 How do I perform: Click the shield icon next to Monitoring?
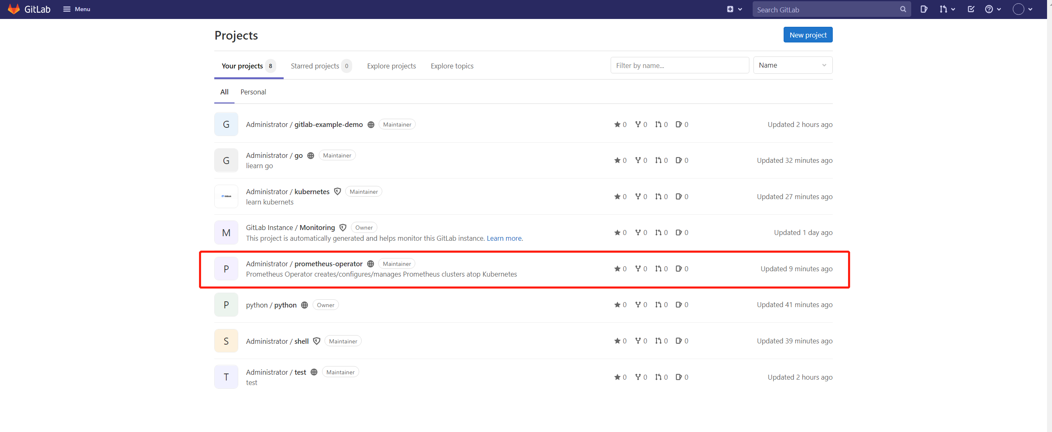click(343, 228)
